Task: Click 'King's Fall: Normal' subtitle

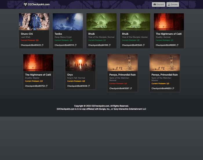Action: coord(76,78)
